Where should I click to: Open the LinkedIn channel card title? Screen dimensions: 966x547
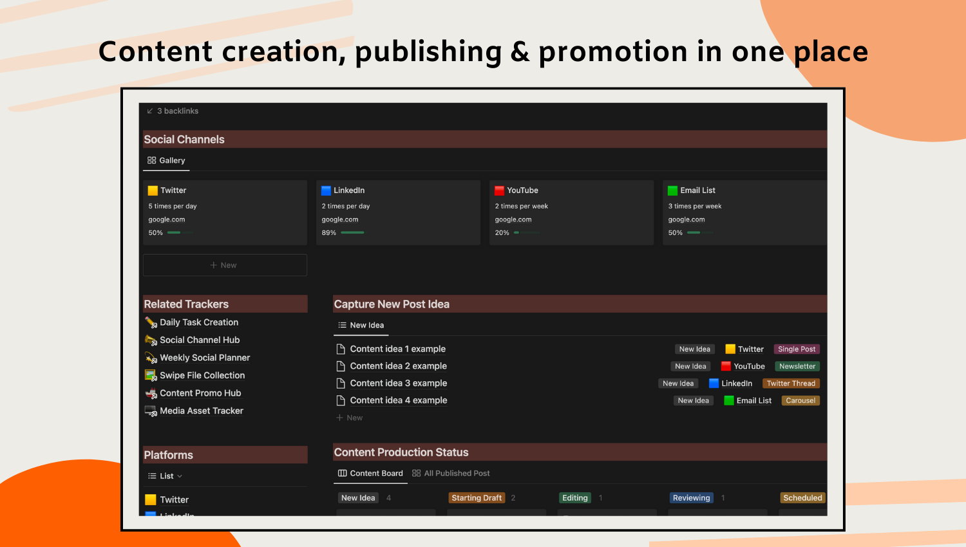coord(349,190)
